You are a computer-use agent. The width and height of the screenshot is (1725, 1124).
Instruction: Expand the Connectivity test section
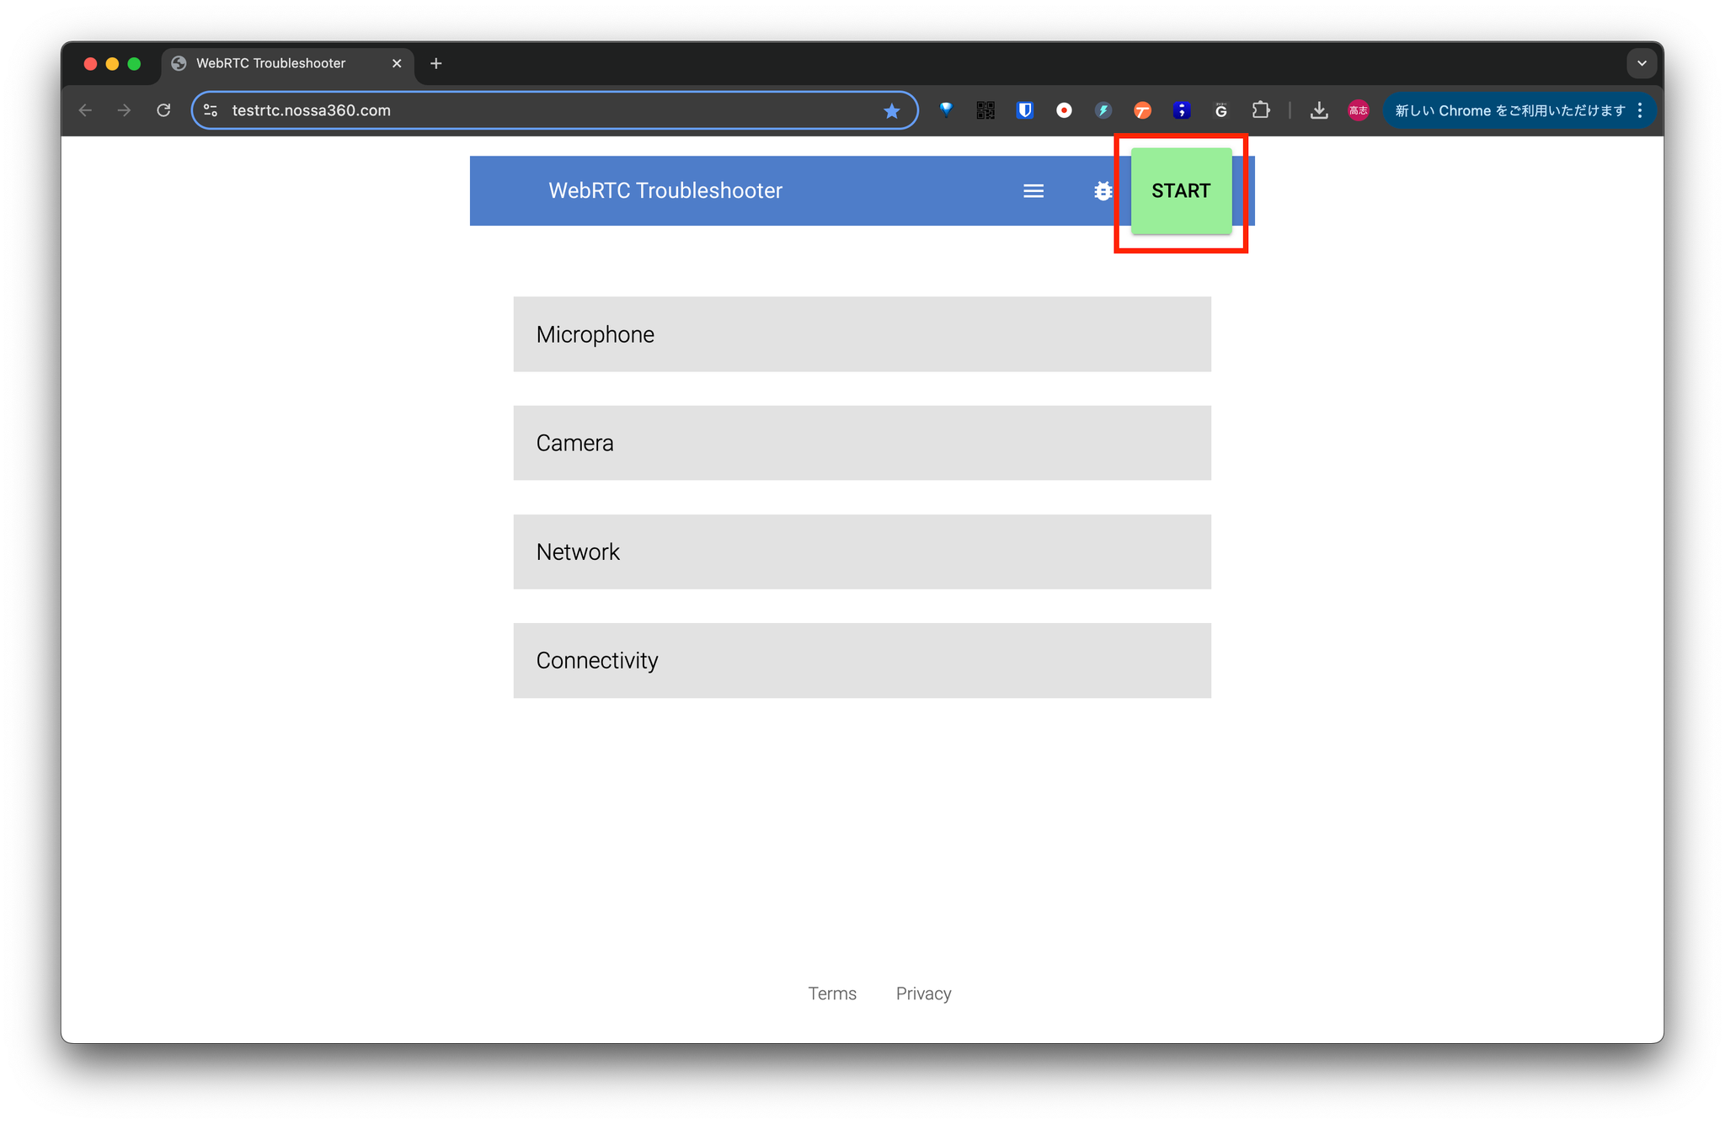pyautogui.click(x=862, y=660)
